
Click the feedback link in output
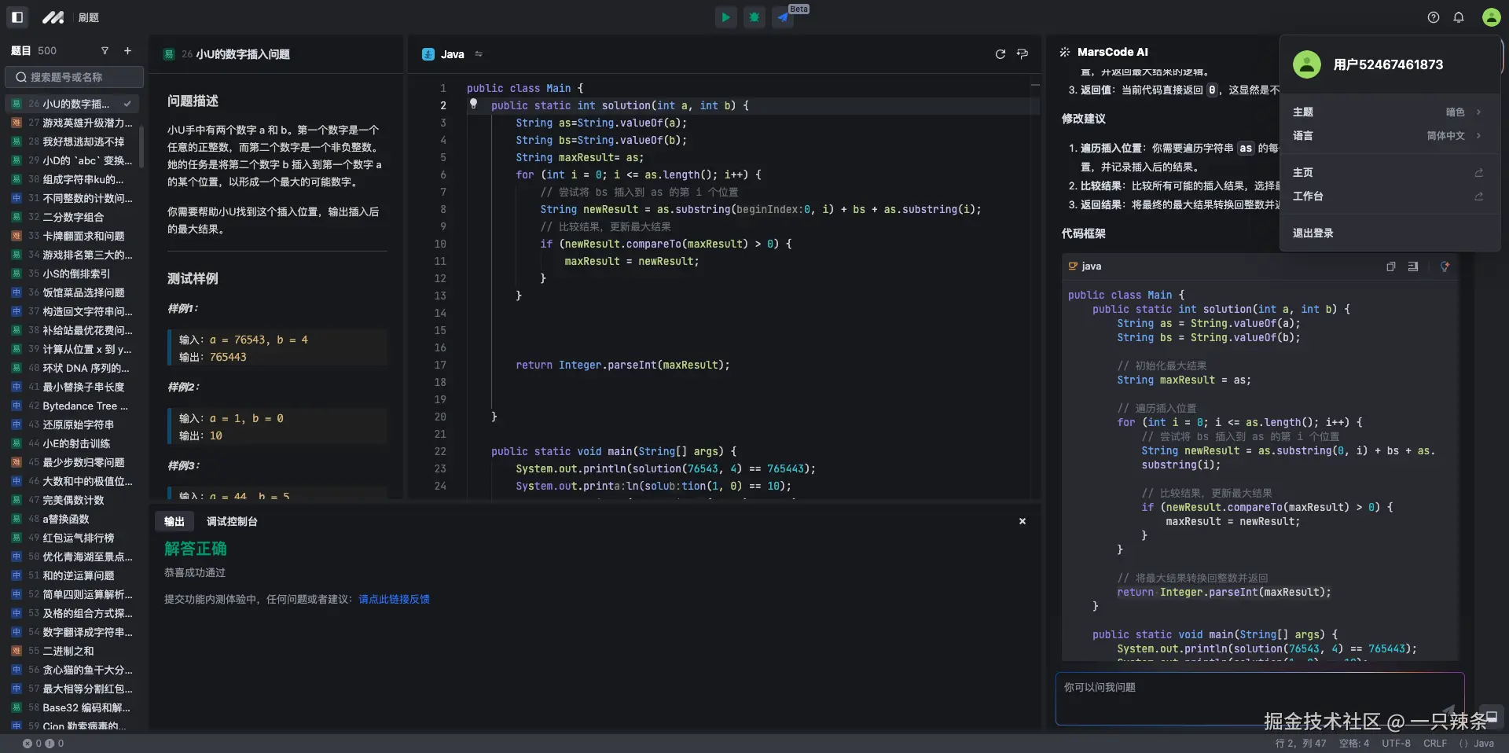(x=394, y=599)
